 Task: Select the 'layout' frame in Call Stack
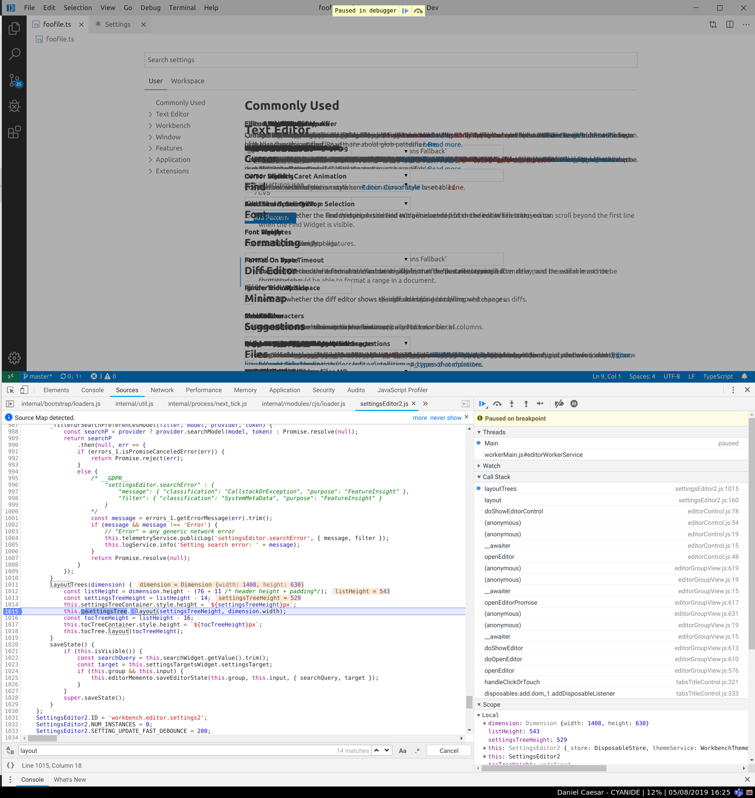(611, 500)
